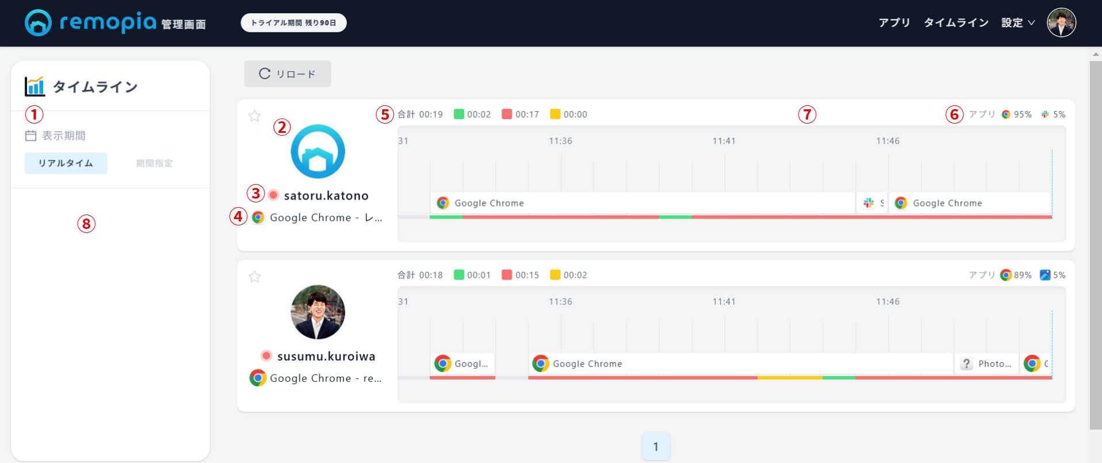Image resolution: width=1102 pixels, height=463 pixels.
Task: Click the remopia logo icon
Action: click(38, 22)
